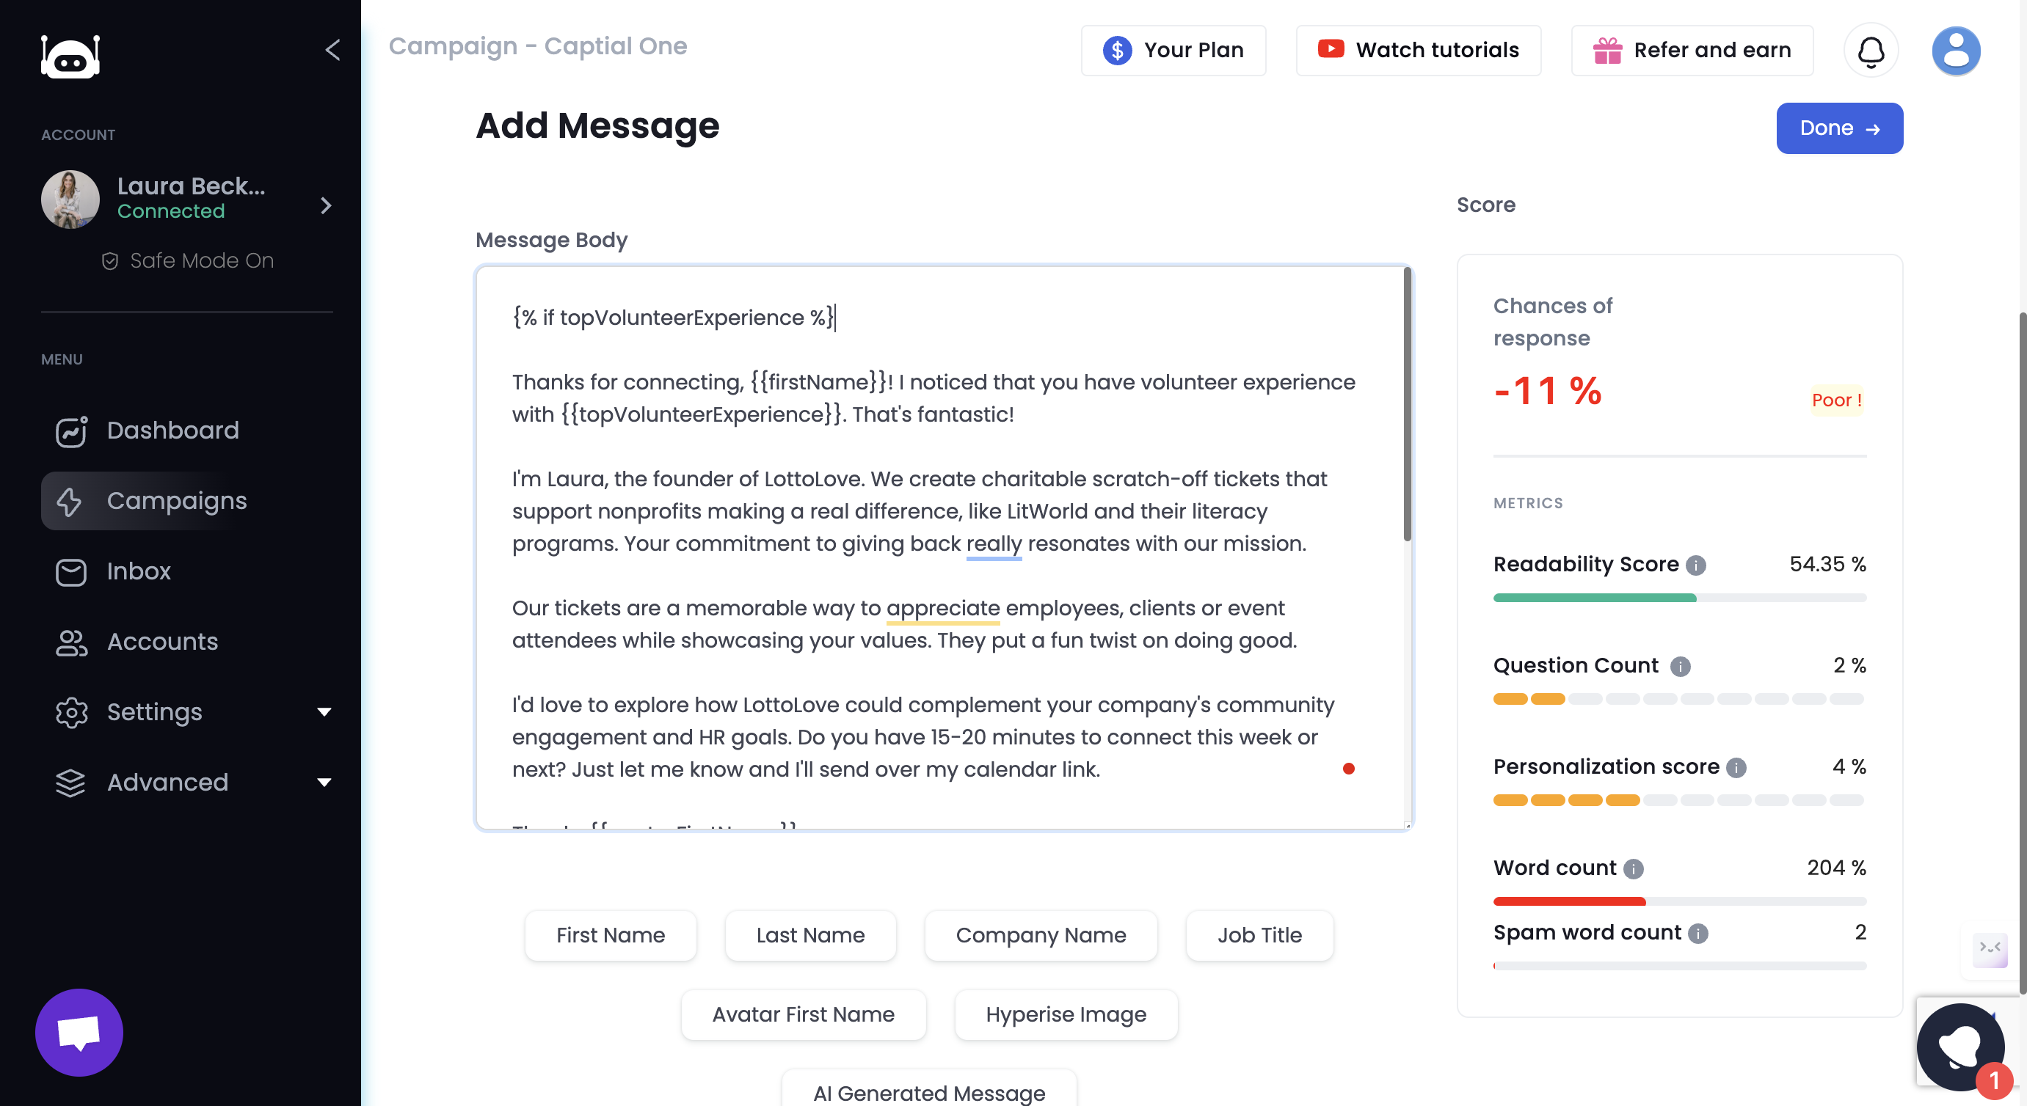Screen dimensions: 2027x1106
Task: Click the "Connected" status text
Action: (171, 213)
